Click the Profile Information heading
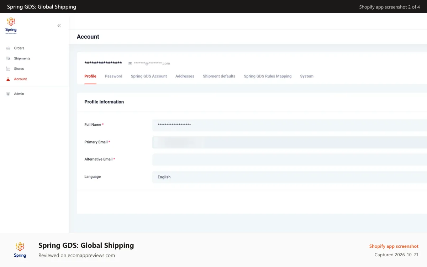Screen dimensions: 427x267 point(104,102)
